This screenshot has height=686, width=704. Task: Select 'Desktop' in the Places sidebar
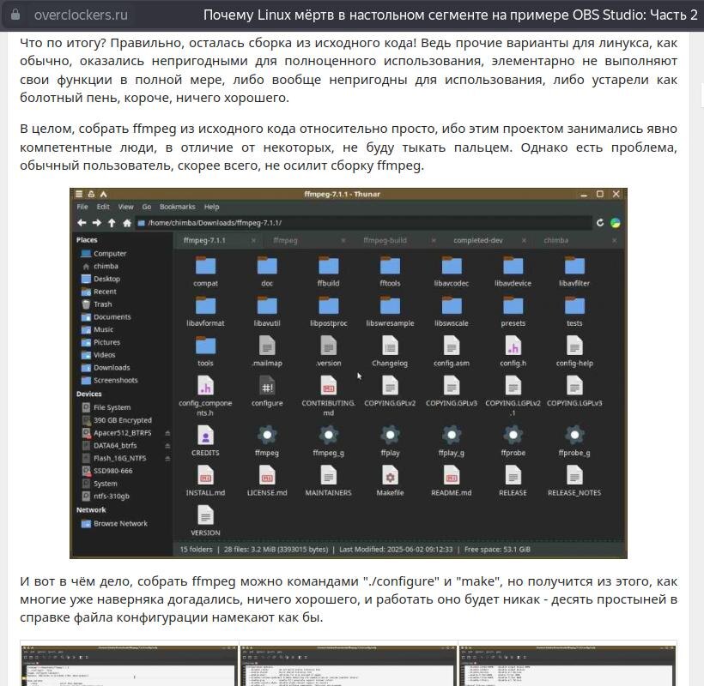pyautogui.click(x=106, y=279)
